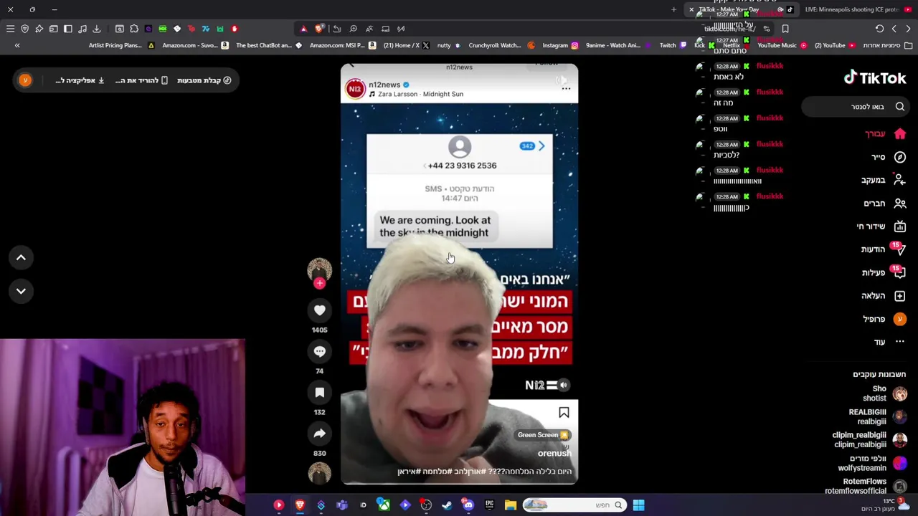Click the download app phone button
This screenshot has width=918, height=516.
click(141, 80)
